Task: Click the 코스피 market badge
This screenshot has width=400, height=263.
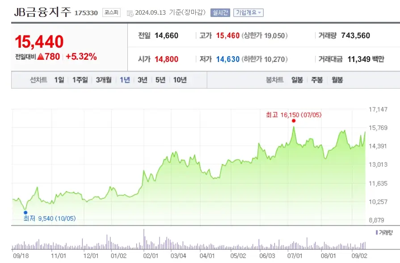Action: tap(111, 12)
